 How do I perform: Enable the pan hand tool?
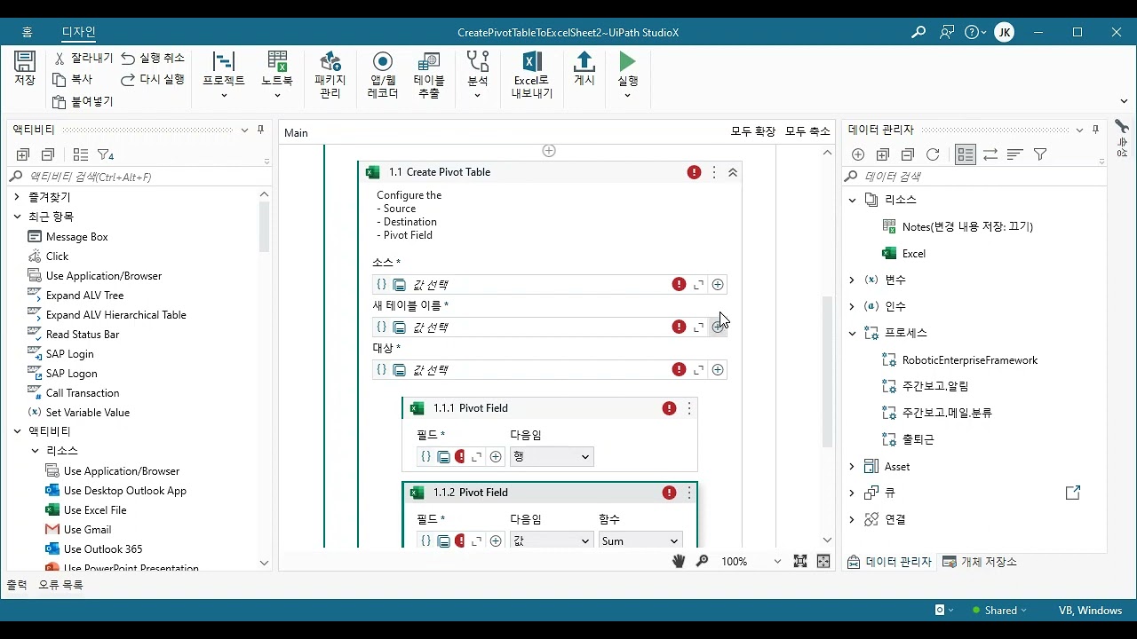tap(680, 561)
